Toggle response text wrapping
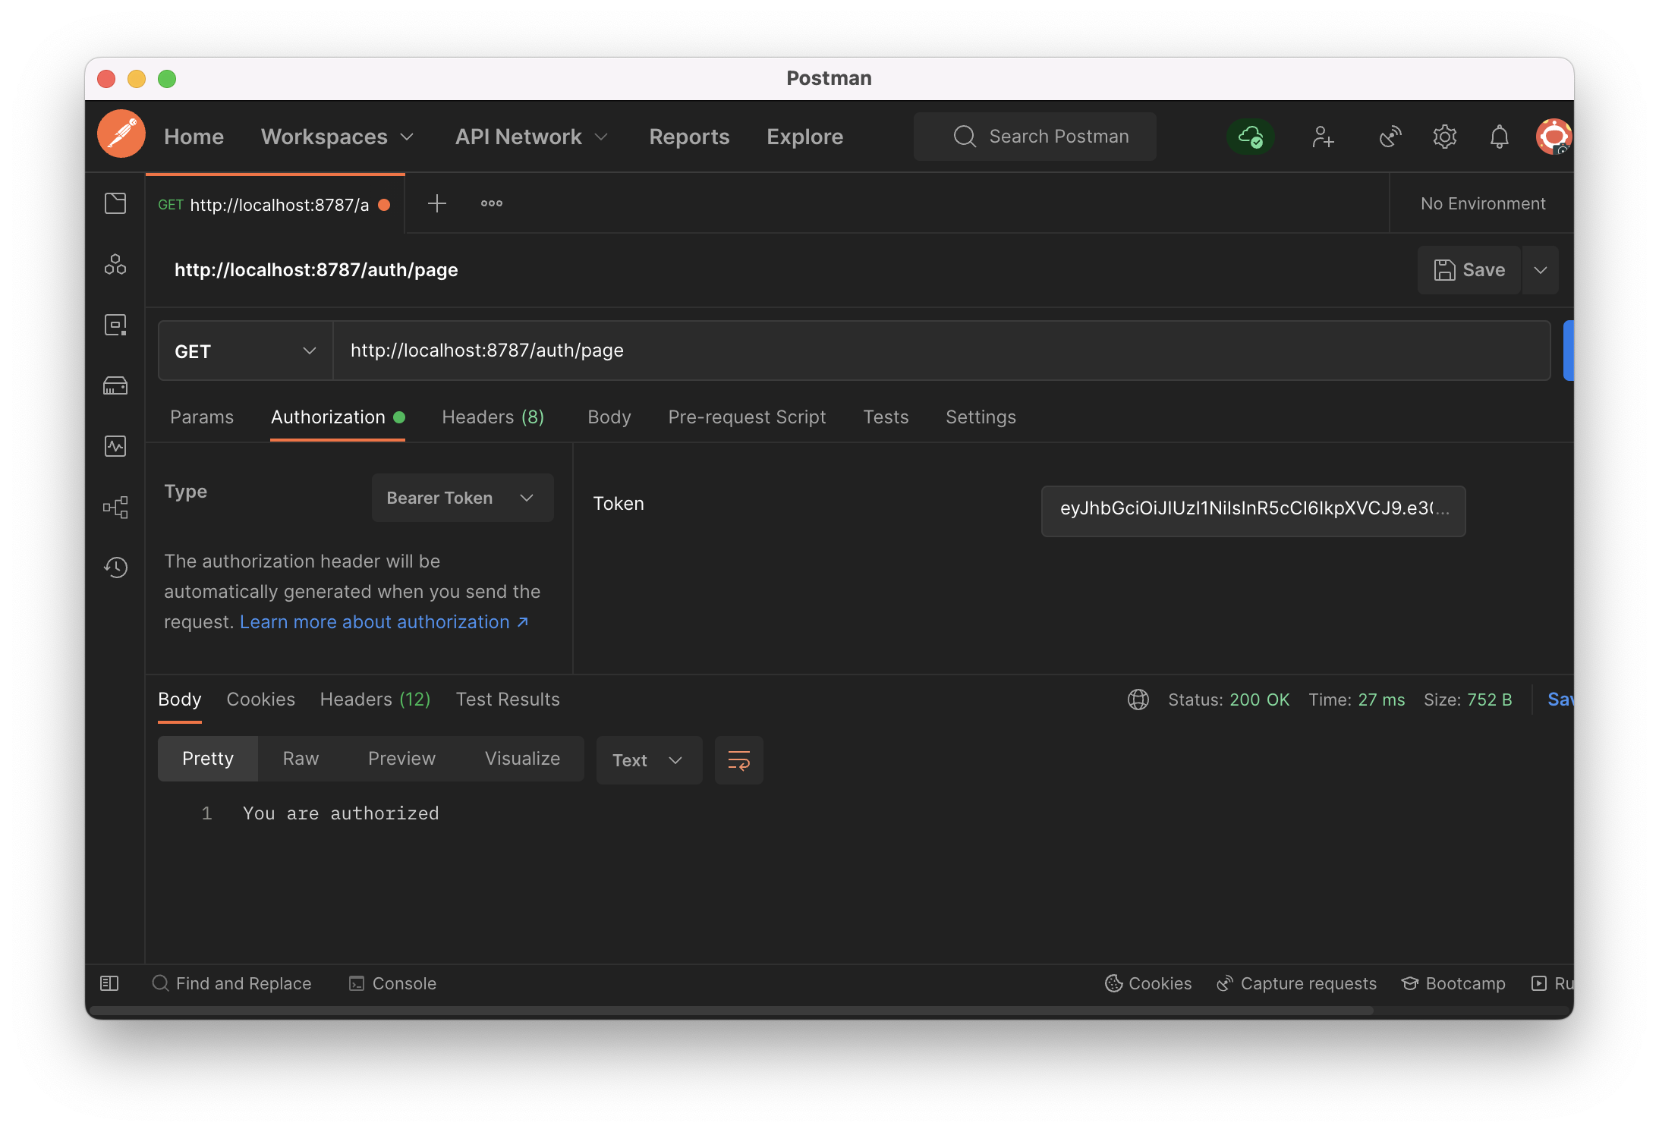The width and height of the screenshot is (1659, 1132). click(x=738, y=760)
